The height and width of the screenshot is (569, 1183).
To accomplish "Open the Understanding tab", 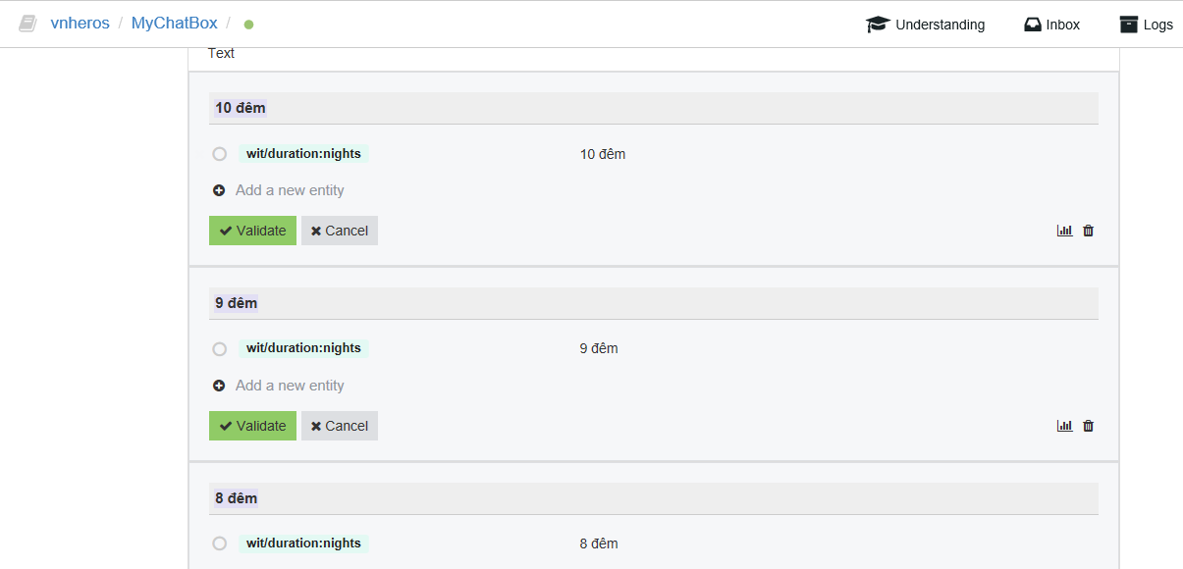I will click(x=924, y=25).
